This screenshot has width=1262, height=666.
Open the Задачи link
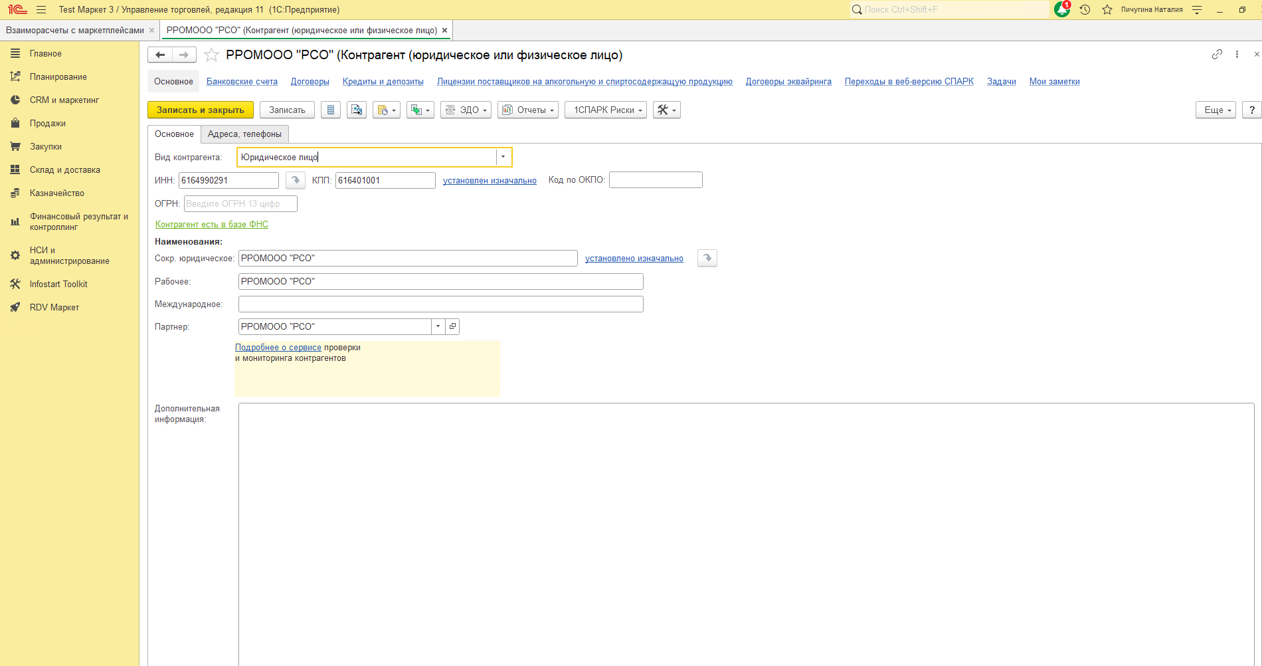[x=1002, y=82]
